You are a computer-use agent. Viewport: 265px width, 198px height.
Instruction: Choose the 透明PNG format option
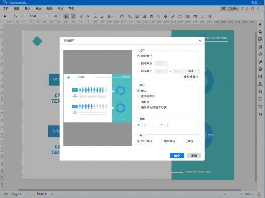click(162, 141)
